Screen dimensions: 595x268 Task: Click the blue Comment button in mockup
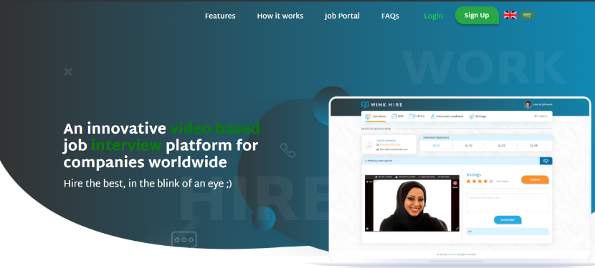pyautogui.click(x=508, y=220)
